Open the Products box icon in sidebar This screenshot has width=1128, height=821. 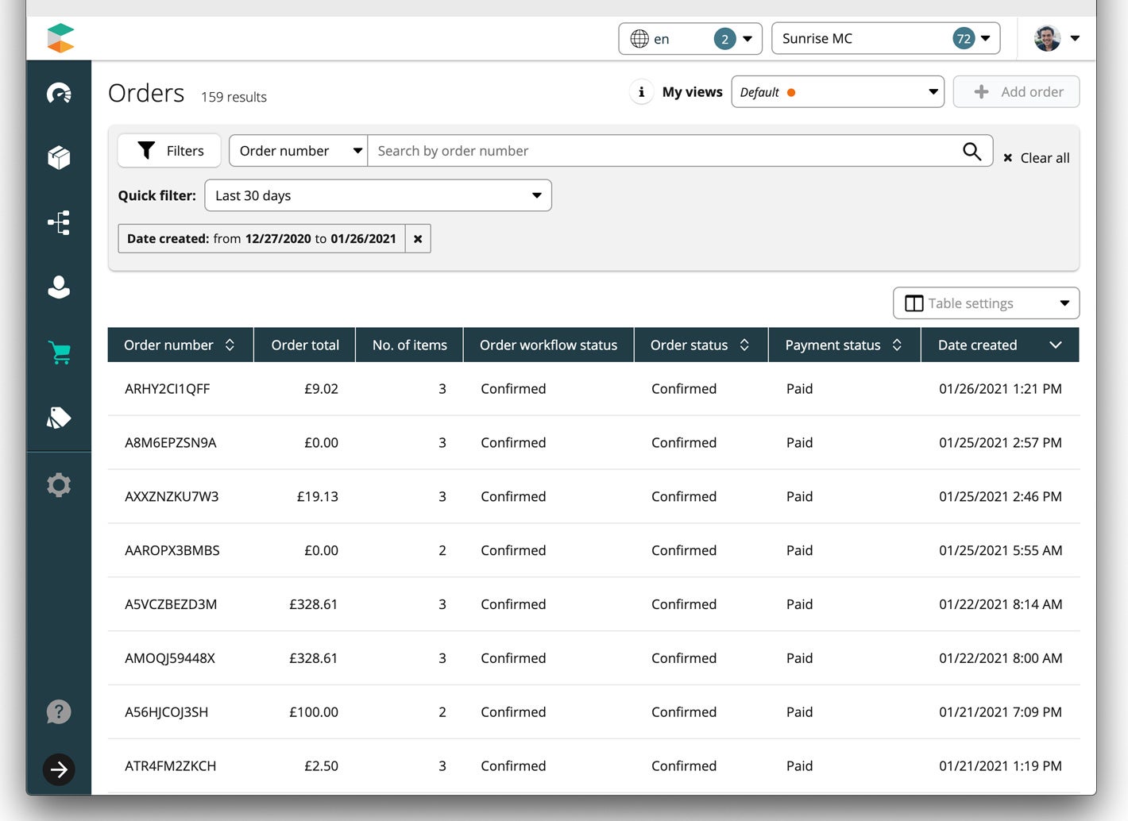coord(59,158)
